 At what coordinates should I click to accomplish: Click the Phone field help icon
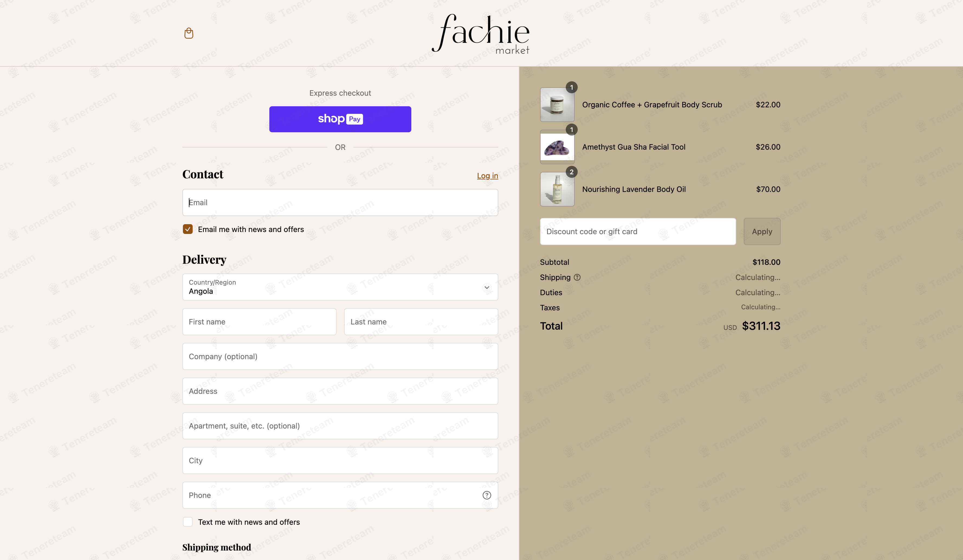[486, 495]
